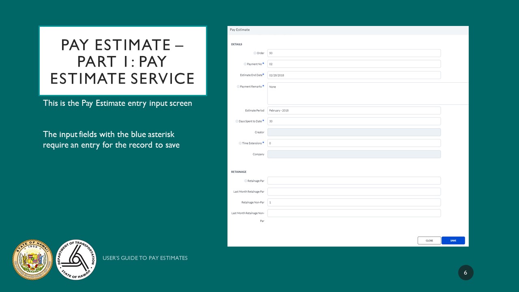519x292 pixels.
Task: Click the Company label
Action: [x=259, y=154]
